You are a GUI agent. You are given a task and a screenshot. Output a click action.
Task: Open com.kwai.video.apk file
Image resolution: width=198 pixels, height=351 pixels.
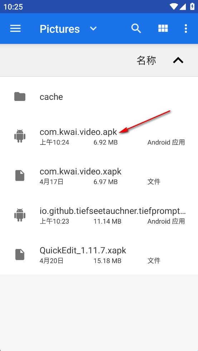99,136
